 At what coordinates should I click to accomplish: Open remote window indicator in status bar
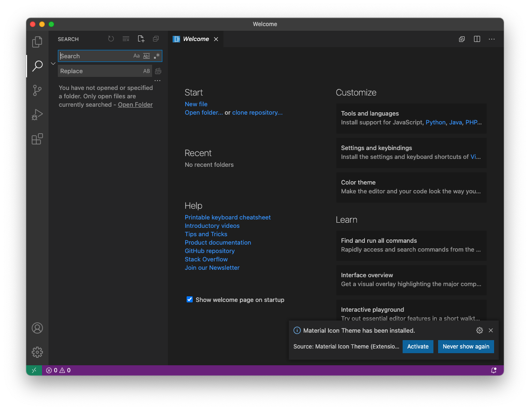pyautogui.click(x=34, y=370)
